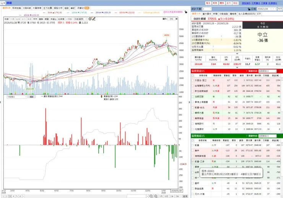Toggle select-all checkbox in buy-side table header
This screenshot has width=283, height=198.
click(x=193, y=76)
